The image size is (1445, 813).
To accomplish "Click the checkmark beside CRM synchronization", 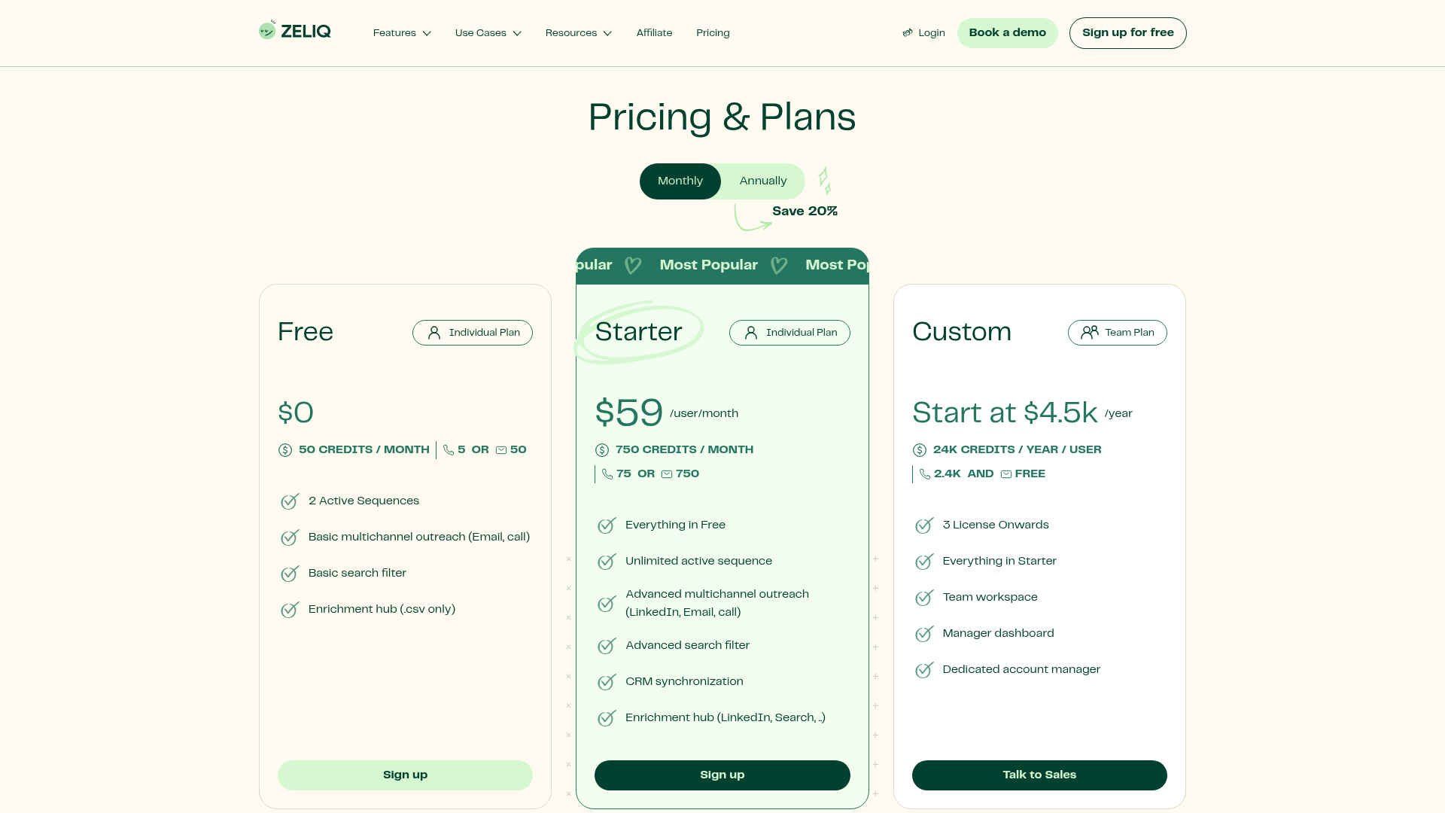I will pos(607,682).
